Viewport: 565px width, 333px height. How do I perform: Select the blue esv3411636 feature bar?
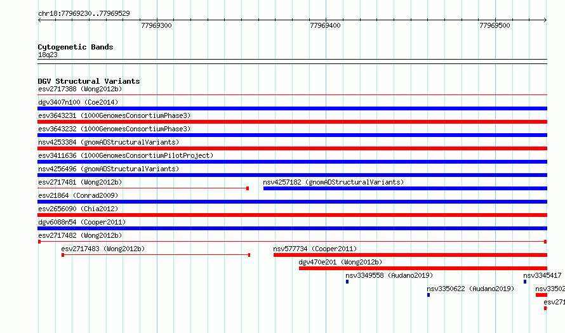pyautogui.click(x=292, y=162)
